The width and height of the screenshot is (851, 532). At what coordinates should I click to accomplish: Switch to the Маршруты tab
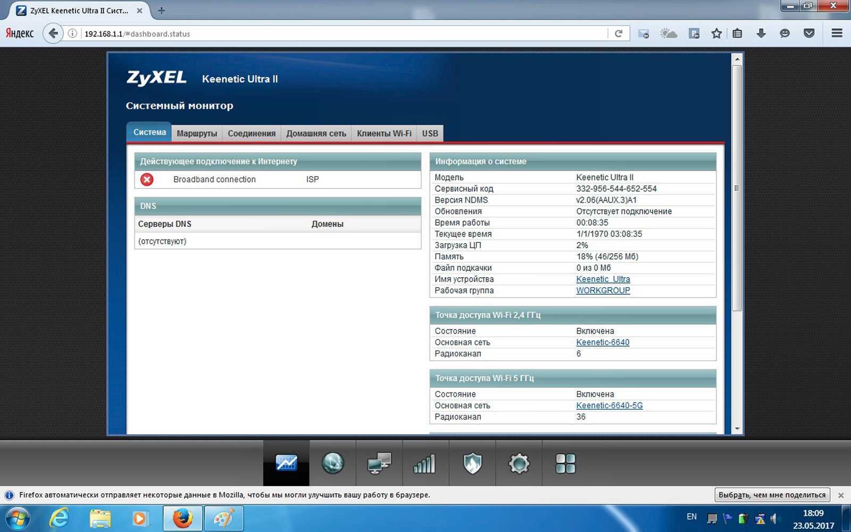tap(197, 133)
